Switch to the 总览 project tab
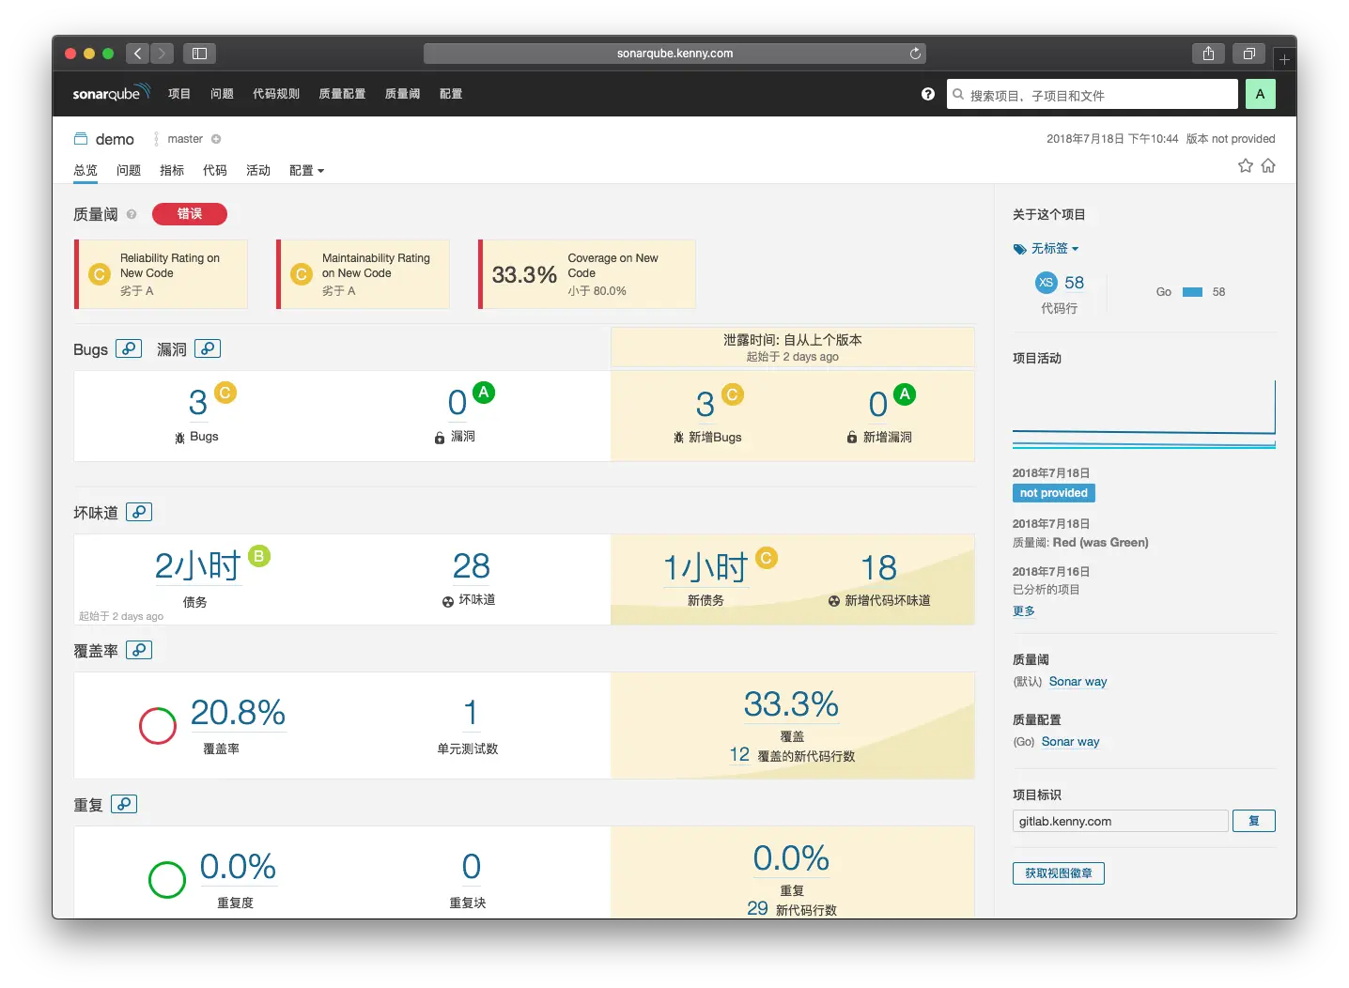The image size is (1349, 988). tap(85, 170)
